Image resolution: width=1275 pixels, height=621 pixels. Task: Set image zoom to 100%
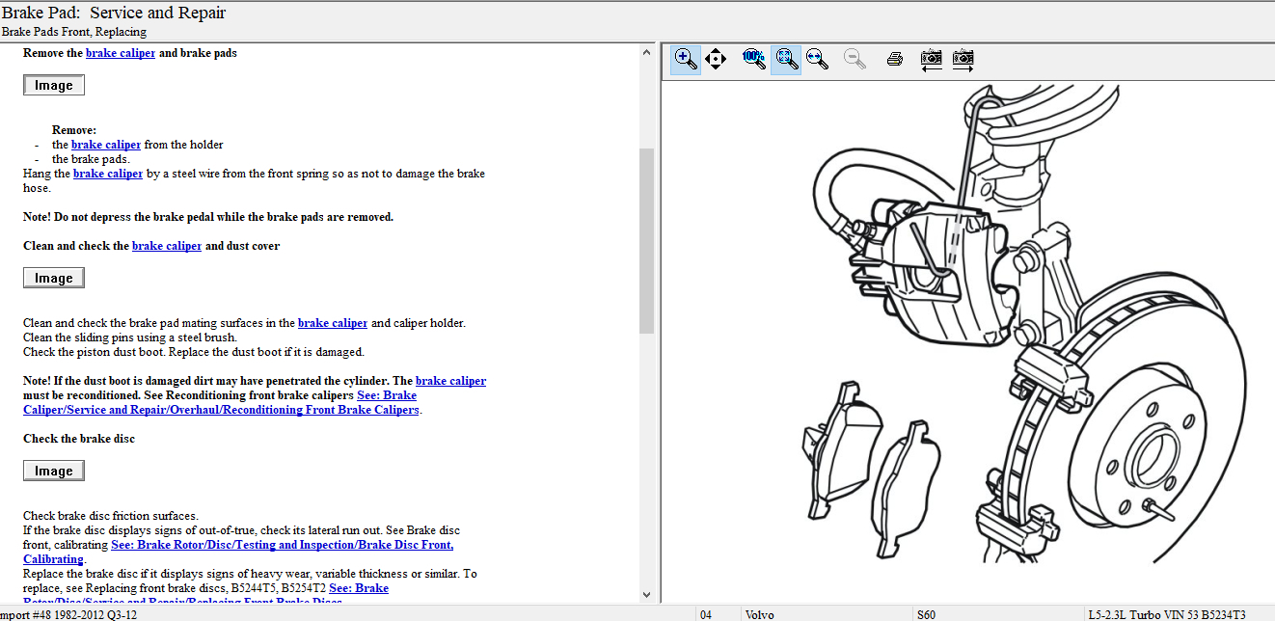[x=753, y=60]
